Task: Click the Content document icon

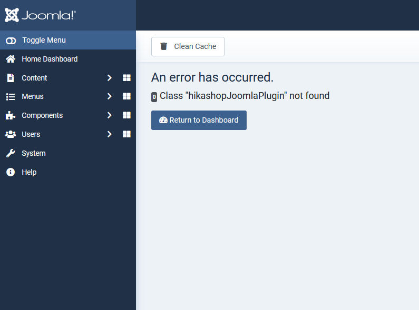Action: click(11, 78)
